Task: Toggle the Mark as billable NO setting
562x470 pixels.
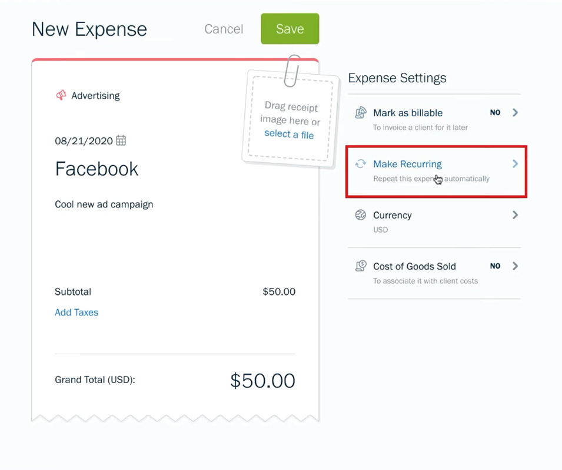Action: coord(495,113)
